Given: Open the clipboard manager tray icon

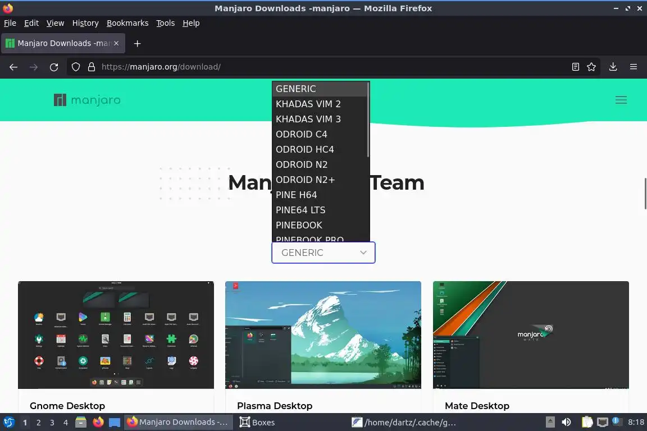Looking at the screenshot, I should [587, 423].
